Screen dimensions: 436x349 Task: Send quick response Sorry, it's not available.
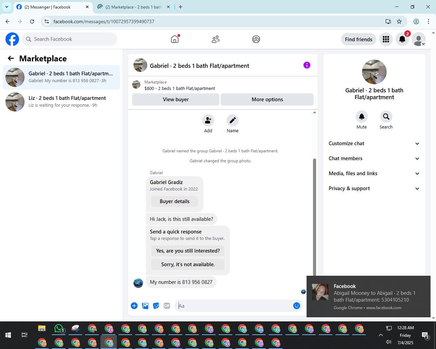point(188,264)
